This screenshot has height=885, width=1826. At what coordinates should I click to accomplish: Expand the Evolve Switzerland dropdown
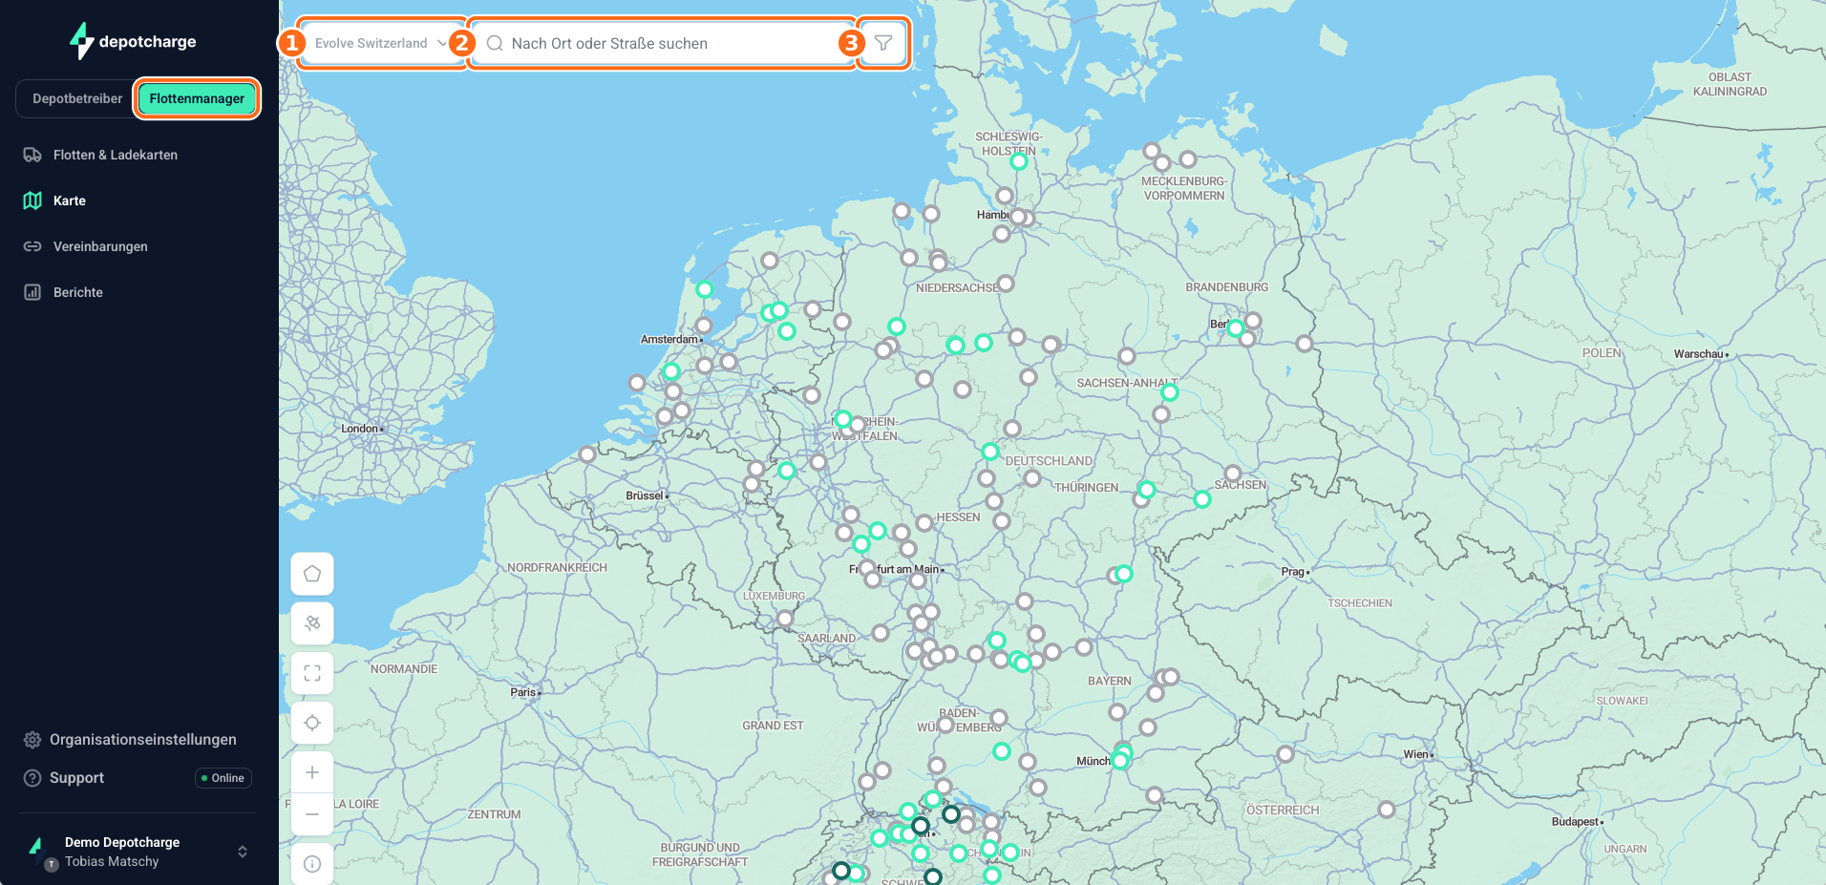click(382, 43)
